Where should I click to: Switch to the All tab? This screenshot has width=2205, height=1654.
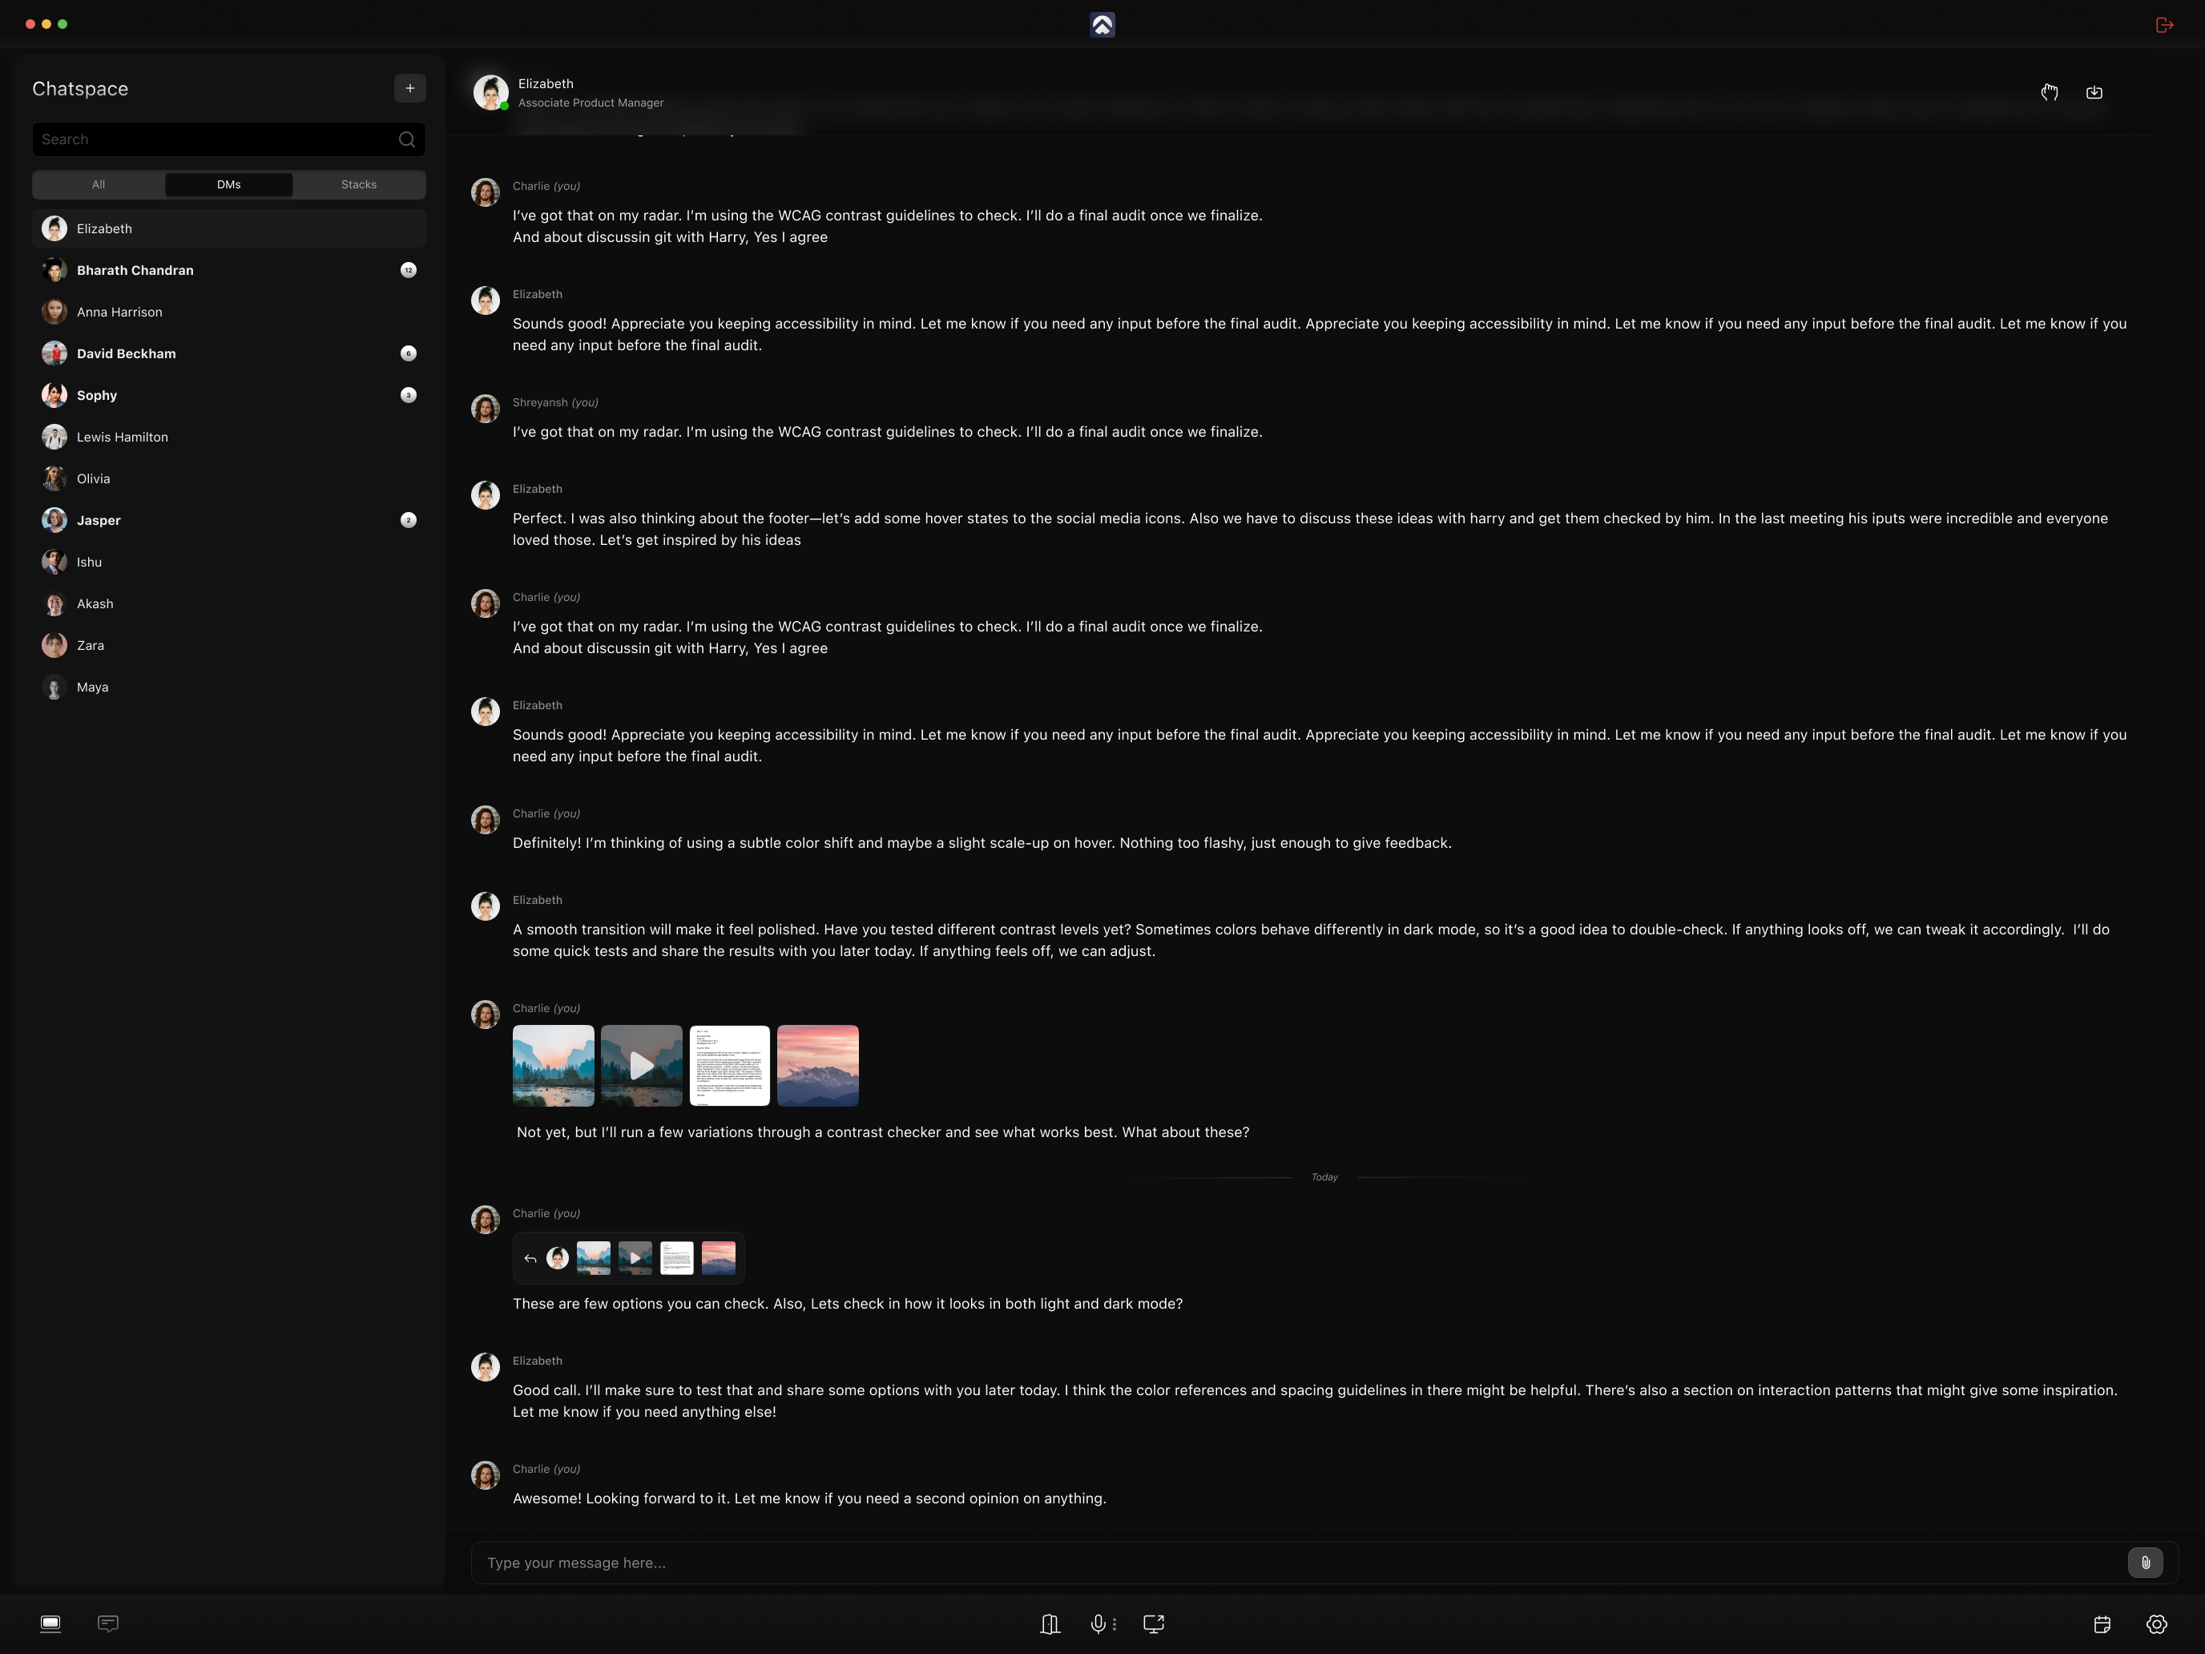99,184
